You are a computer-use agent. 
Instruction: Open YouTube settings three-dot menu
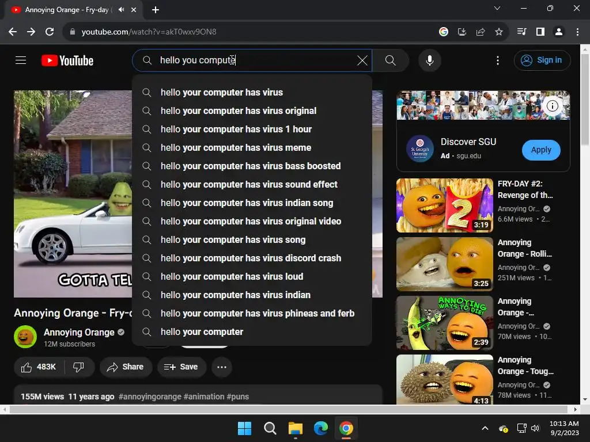[x=497, y=60]
